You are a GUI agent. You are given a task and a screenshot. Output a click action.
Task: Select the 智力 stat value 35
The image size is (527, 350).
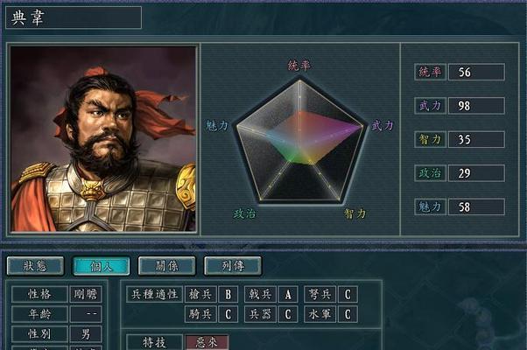[476, 139]
